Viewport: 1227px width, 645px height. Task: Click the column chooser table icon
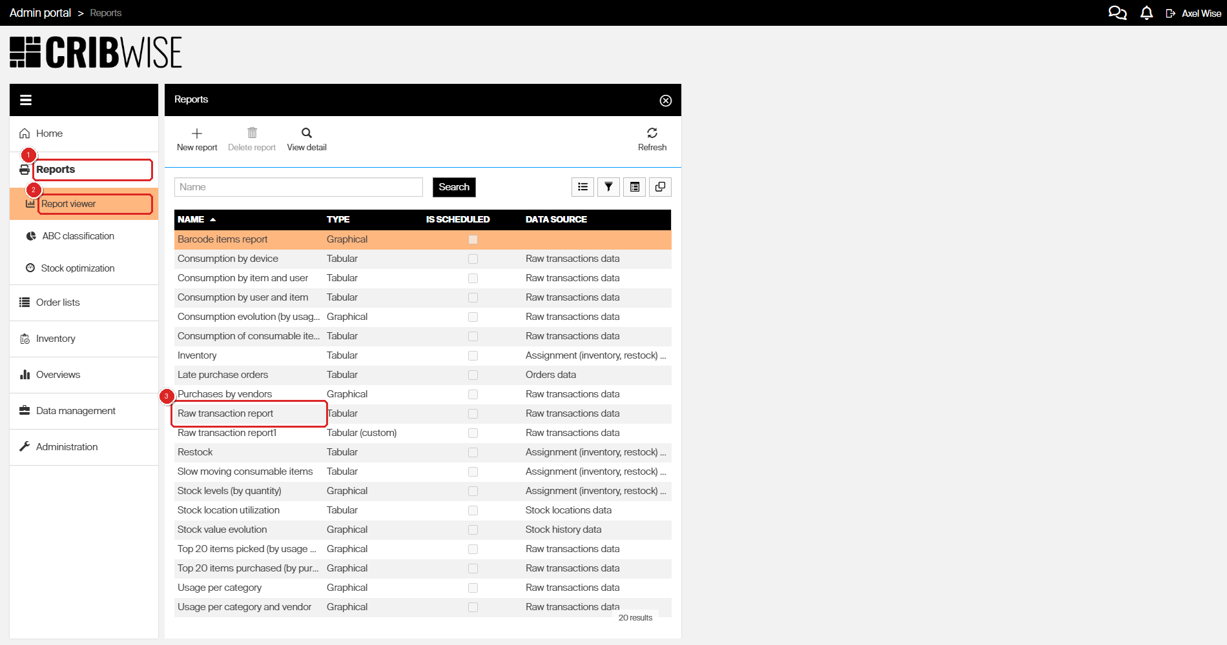click(634, 187)
